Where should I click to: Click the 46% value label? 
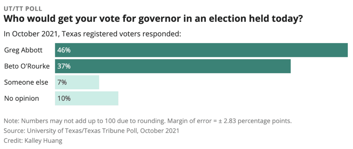tap(64, 50)
